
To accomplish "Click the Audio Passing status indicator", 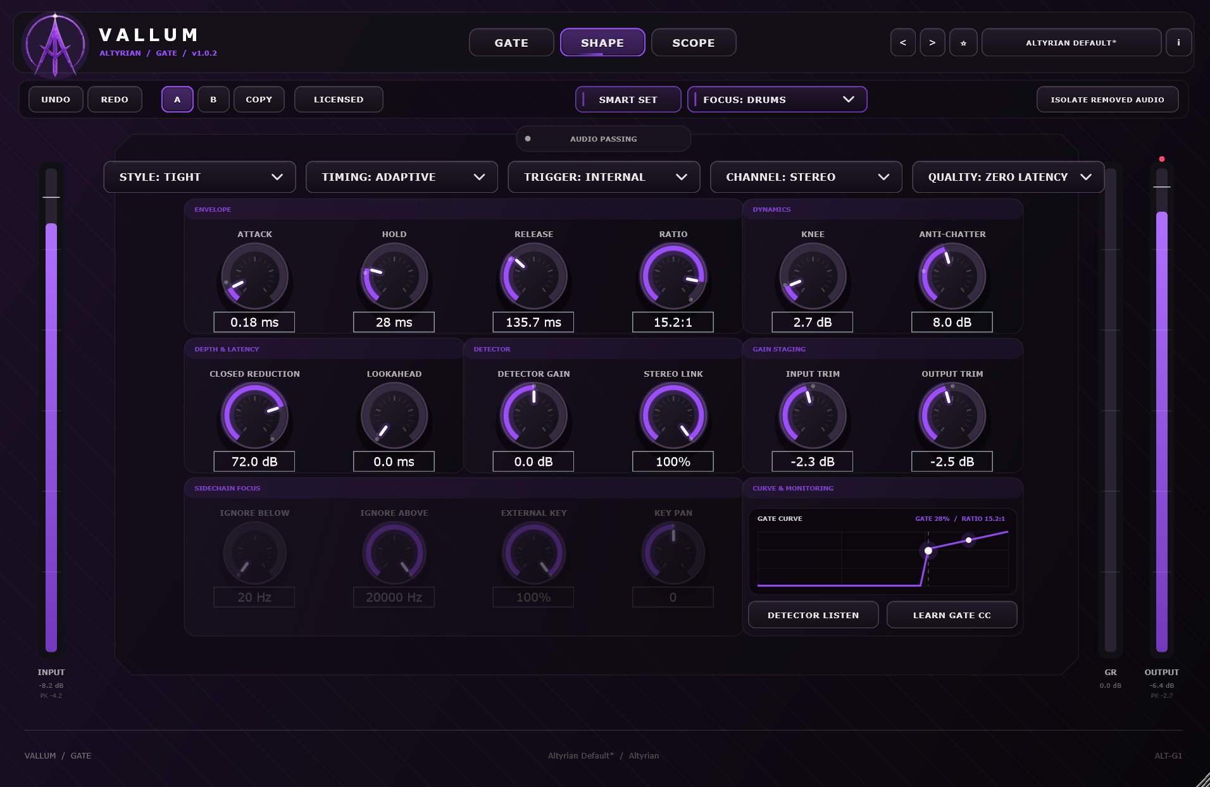I will [x=603, y=138].
